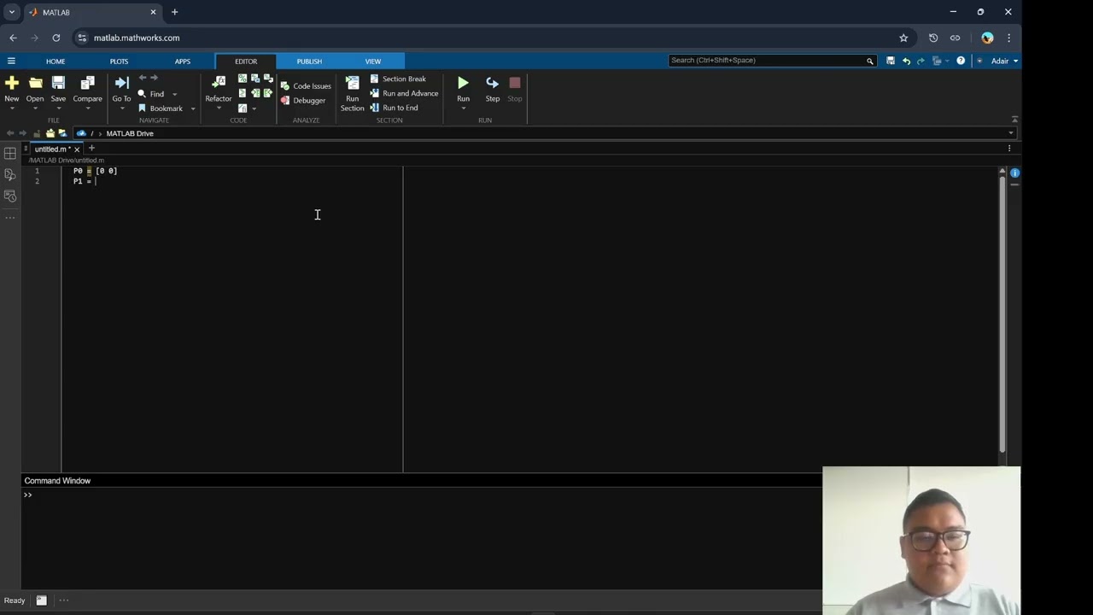
Task: Click the Command Window prompt
Action: point(28,495)
